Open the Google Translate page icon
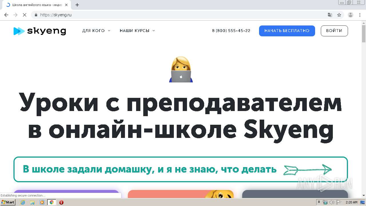Viewport: 366px width, 206px height. tap(330, 15)
